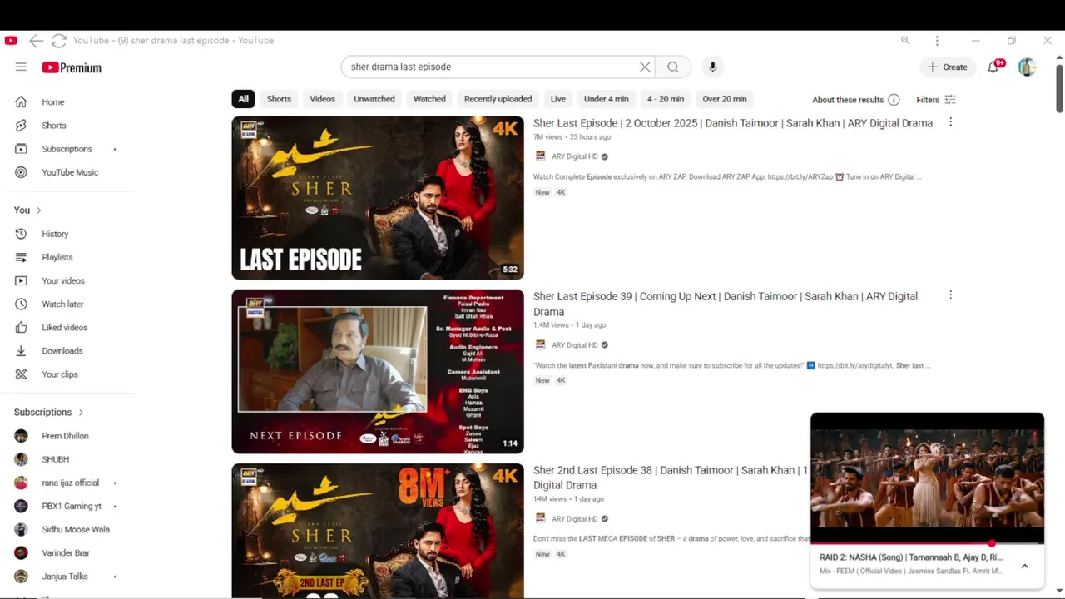Image resolution: width=1065 pixels, height=599 pixels.
Task: Open the browser zoom magnifier icon
Action: [x=905, y=40]
